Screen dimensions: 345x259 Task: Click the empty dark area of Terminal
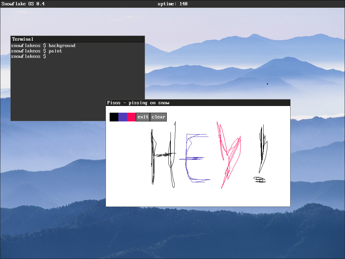click(57, 88)
